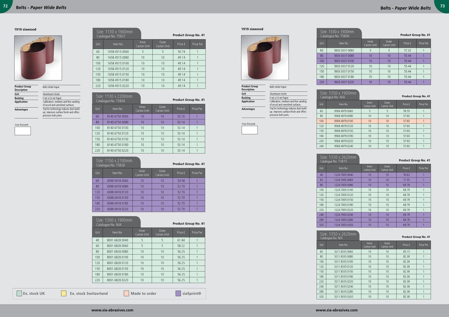Click the price 57.32 in the T5809 table
This screenshot has height=317, width=449.
[x=407, y=51]
